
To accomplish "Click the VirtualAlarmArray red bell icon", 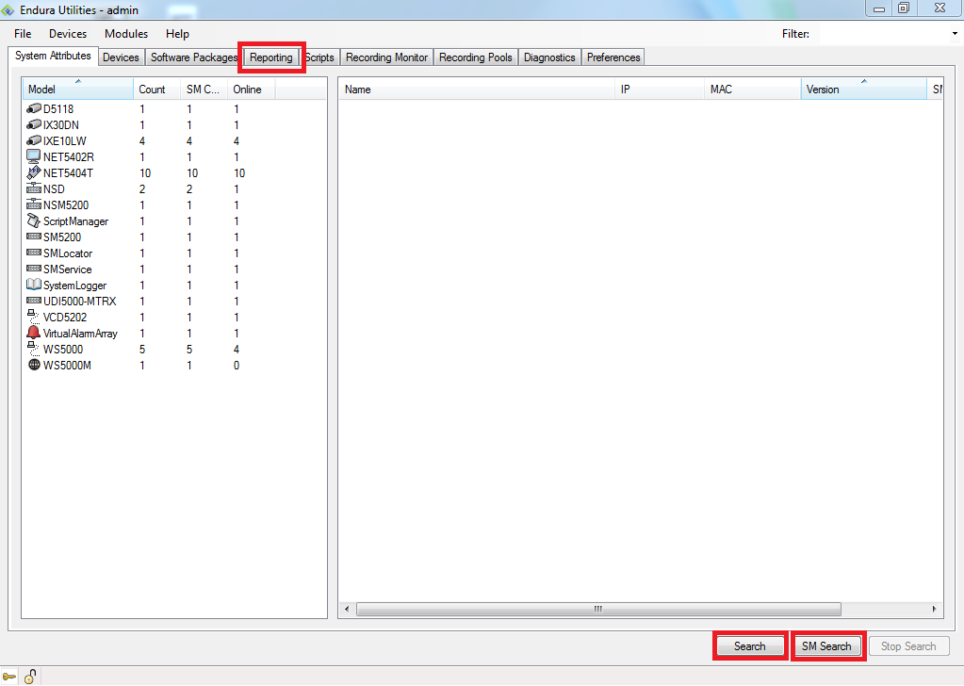I will pyautogui.click(x=34, y=333).
